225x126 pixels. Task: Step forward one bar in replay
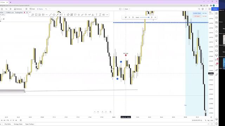point(133,17)
